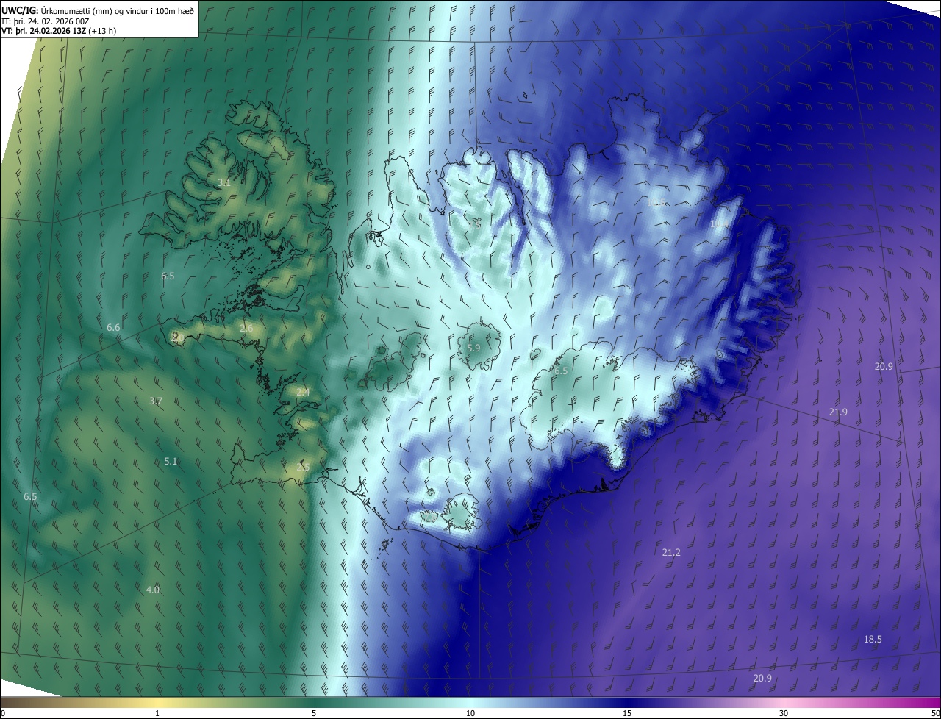The height and width of the screenshot is (719, 941).
Task: Click the colour scale tick label 1
Action: [157, 713]
